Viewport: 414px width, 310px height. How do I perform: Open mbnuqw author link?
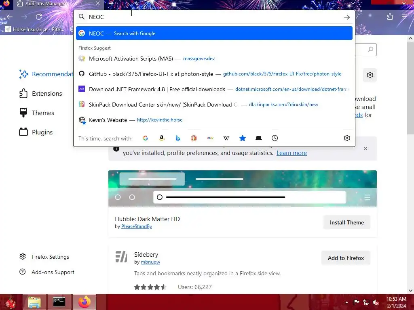coord(150,262)
